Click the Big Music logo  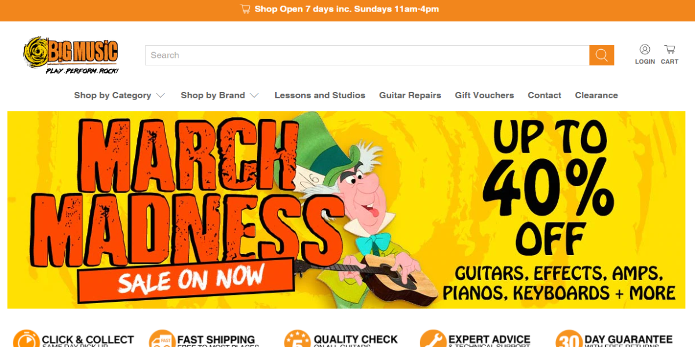(x=71, y=56)
